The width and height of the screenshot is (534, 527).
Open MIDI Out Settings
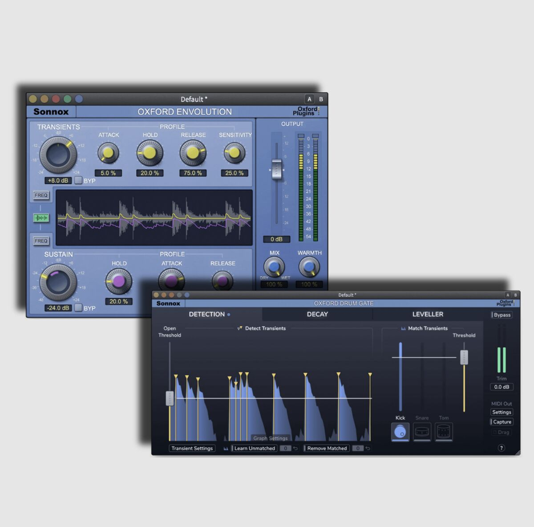tap(502, 412)
